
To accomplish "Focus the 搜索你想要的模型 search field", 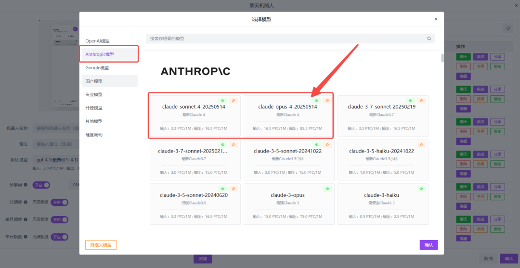I will pos(290,38).
